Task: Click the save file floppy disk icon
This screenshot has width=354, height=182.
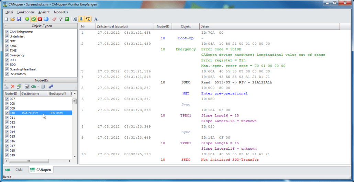Action: point(19,19)
